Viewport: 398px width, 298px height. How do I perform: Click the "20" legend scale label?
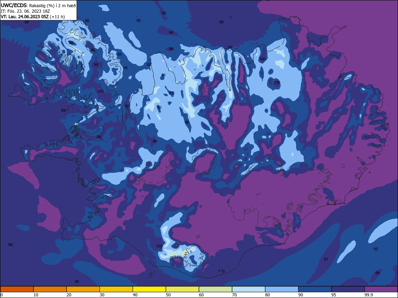point(69,295)
